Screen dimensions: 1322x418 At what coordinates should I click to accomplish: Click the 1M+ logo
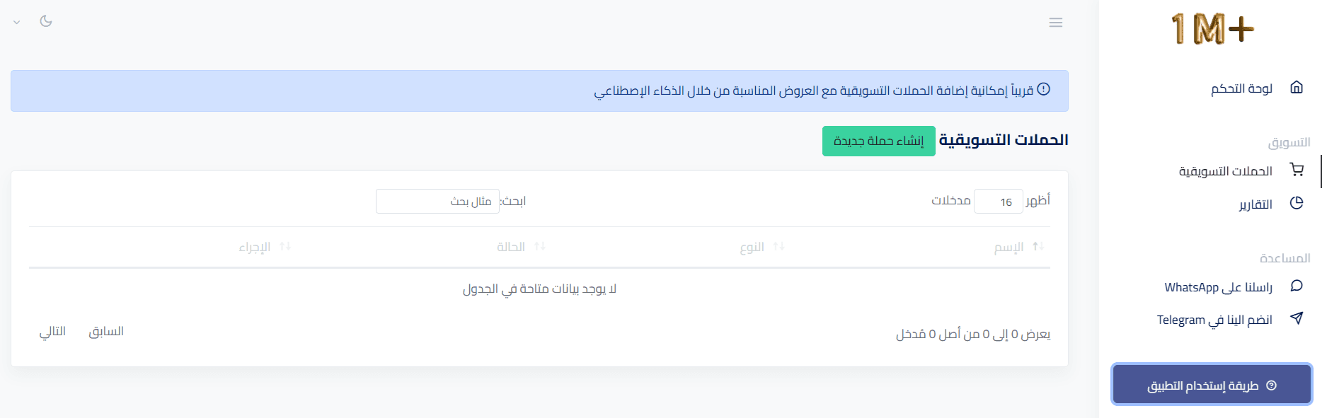pos(1212,30)
